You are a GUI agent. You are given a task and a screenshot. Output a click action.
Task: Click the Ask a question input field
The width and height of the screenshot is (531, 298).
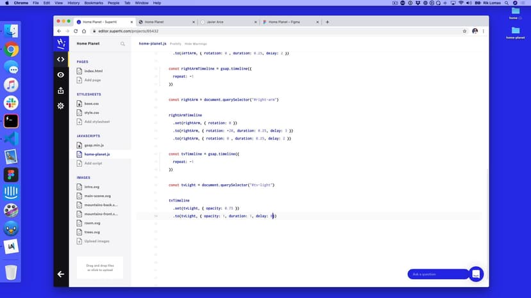click(438, 274)
